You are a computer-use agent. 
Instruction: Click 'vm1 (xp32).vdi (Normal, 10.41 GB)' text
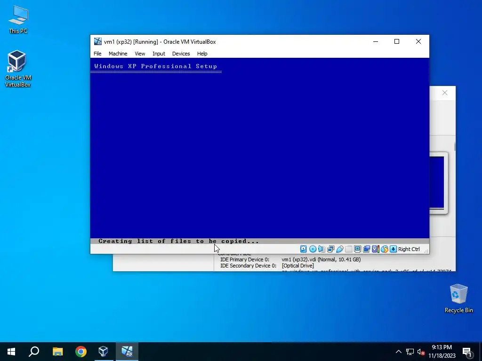pyautogui.click(x=321, y=259)
